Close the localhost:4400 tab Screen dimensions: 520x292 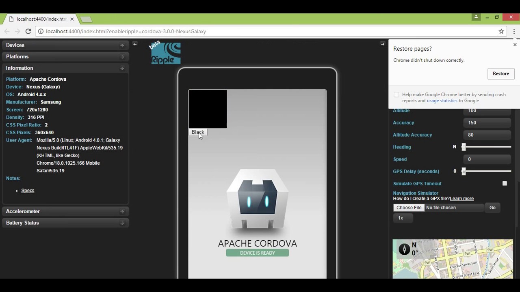pyautogui.click(x=72, y=19)
